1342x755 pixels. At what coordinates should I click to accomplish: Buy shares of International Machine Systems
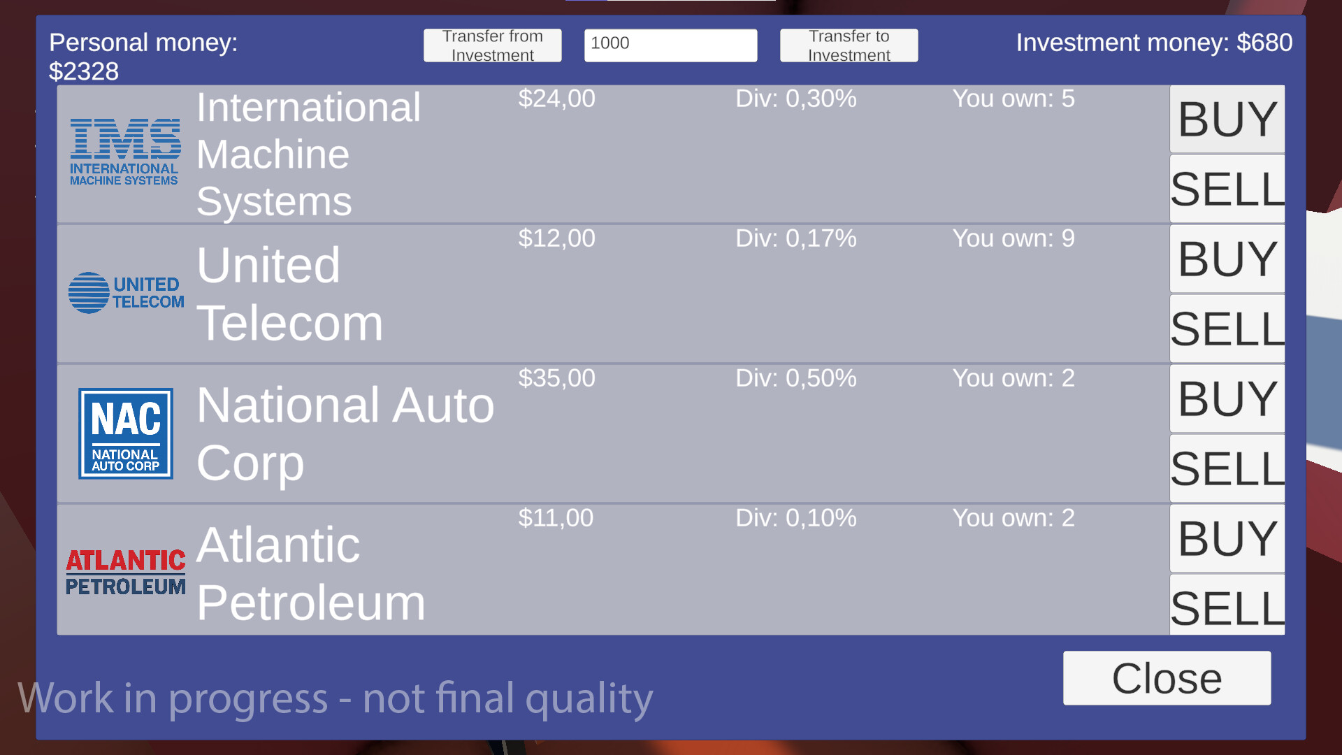(x=1226, y=119)
